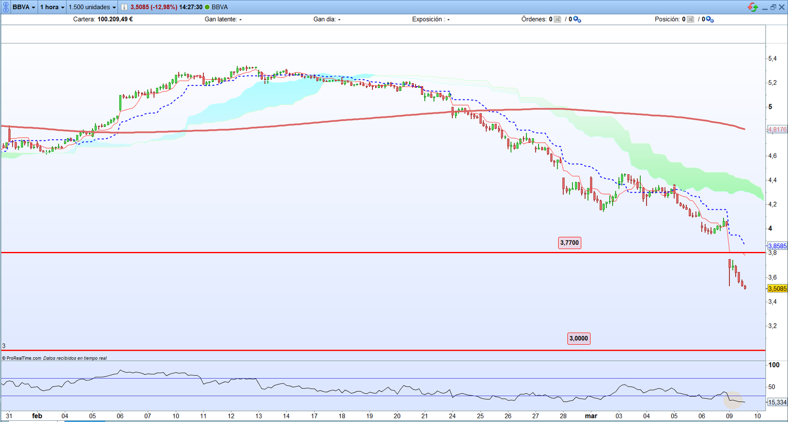Click the Cartera balance 100.209,49 €
The image size is (788, 422).
point(115,19)
